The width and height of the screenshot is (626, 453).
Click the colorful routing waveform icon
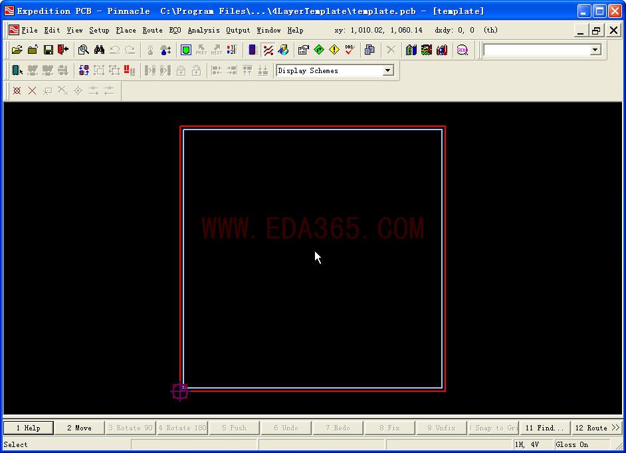(x=427, y=50)
